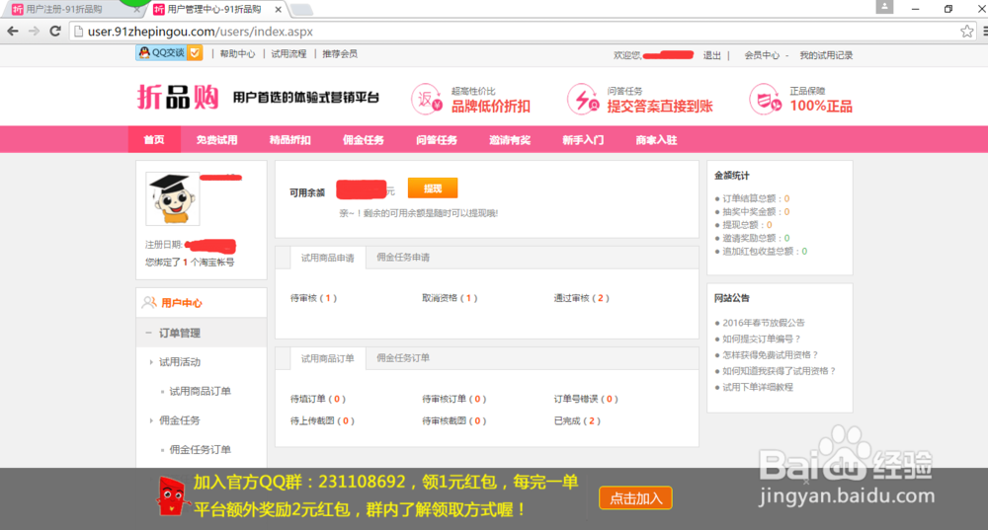Screen dimensions: 988x530
Task: Click the Chrome user profile icon
Action: [x=884, y=7]
